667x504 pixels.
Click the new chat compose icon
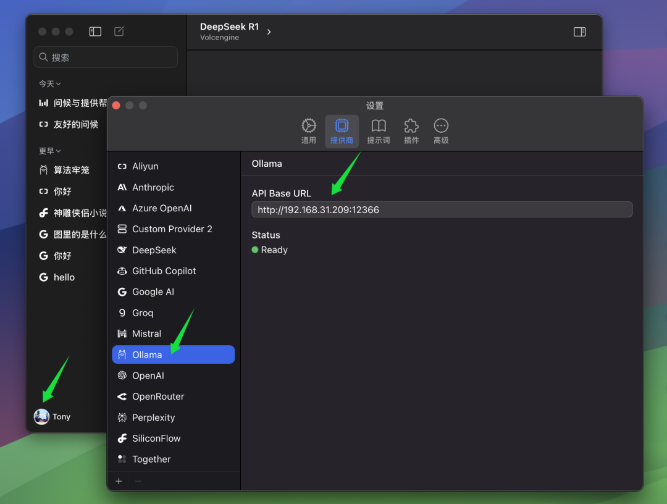click(119, 31)
